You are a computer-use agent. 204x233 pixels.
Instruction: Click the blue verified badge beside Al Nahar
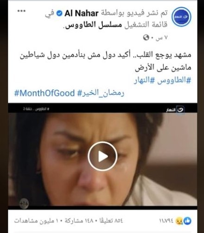point(59,13)
